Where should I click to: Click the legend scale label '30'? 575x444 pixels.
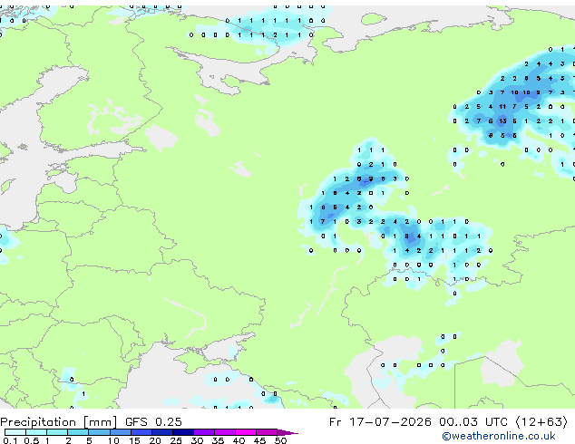[x=197, y=440]
